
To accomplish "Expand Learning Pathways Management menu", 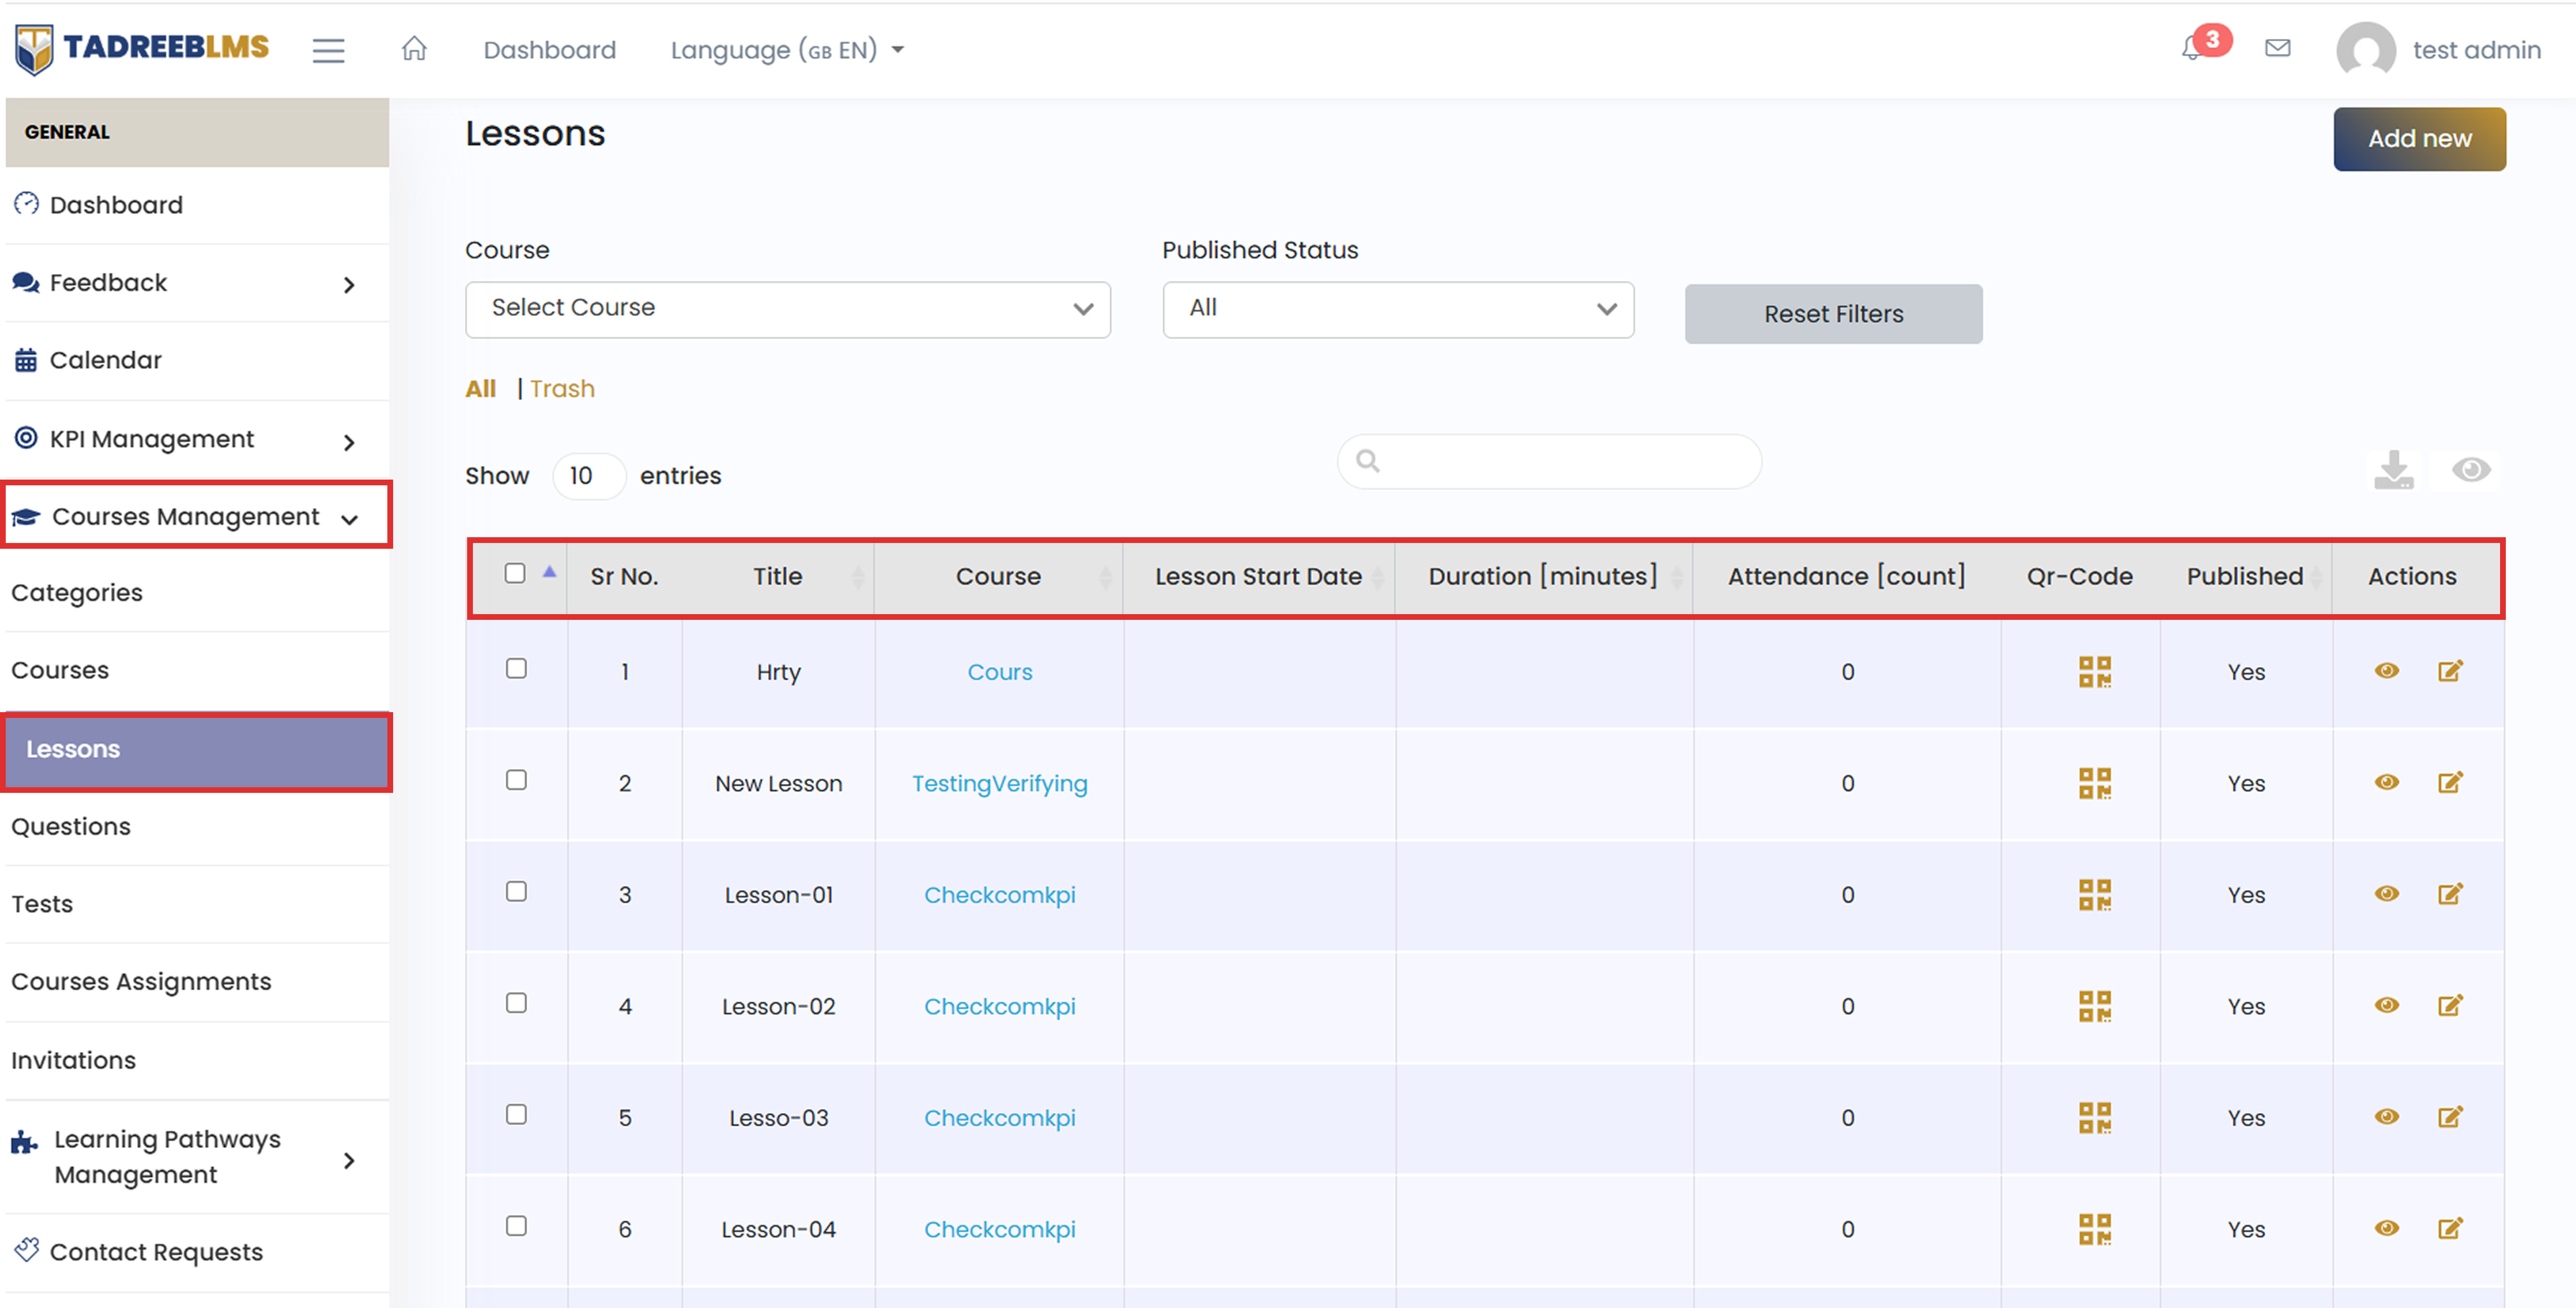I will coord(197,1157).
